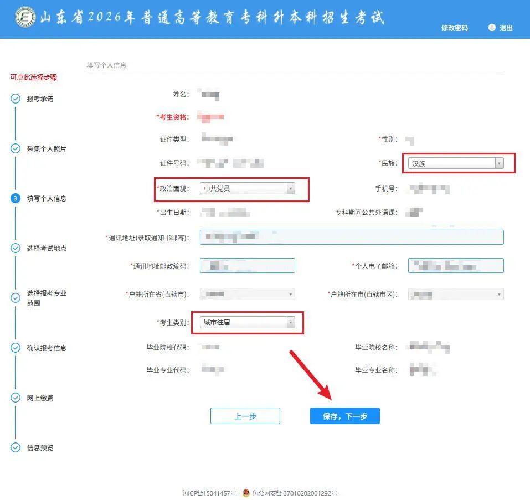
Task: Click 修改密码 in the header
Action: 454,28
